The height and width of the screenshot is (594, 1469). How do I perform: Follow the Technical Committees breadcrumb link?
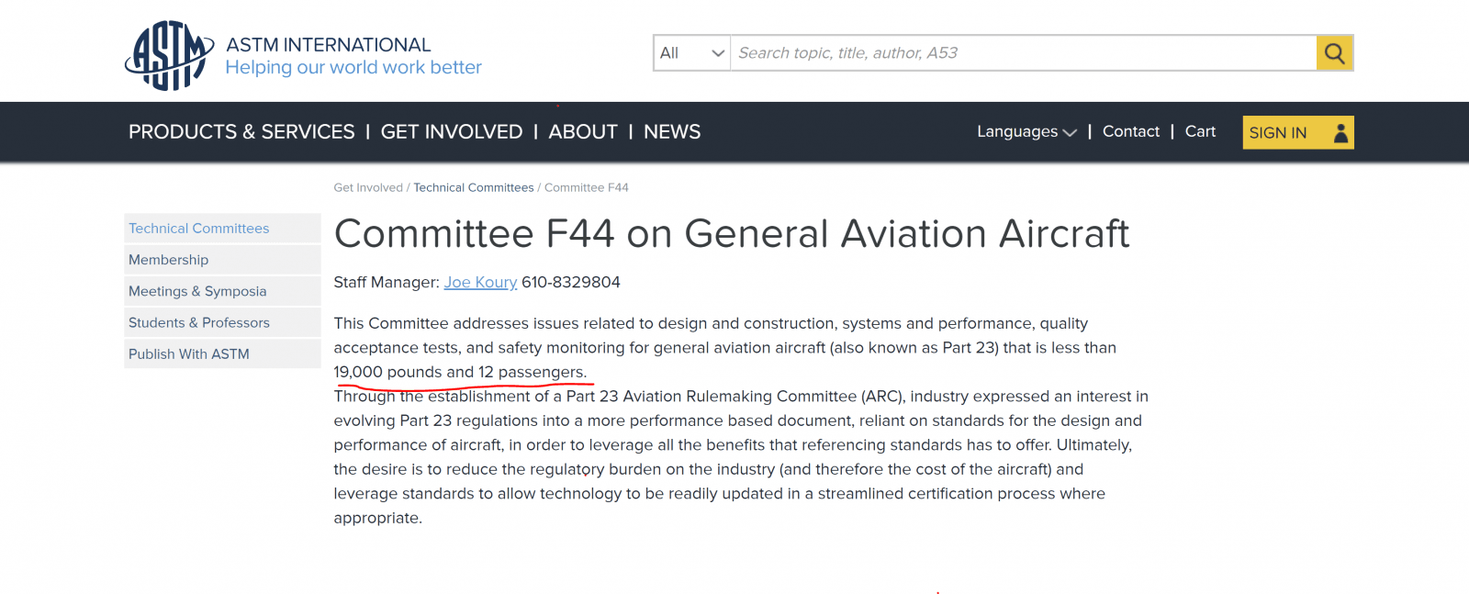[x=473, y=187]
